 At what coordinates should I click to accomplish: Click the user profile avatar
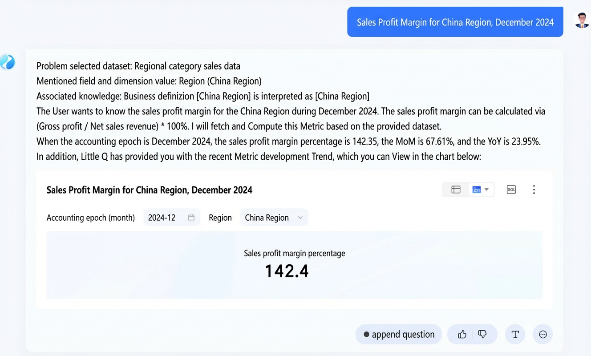click(x=582, y=20)
